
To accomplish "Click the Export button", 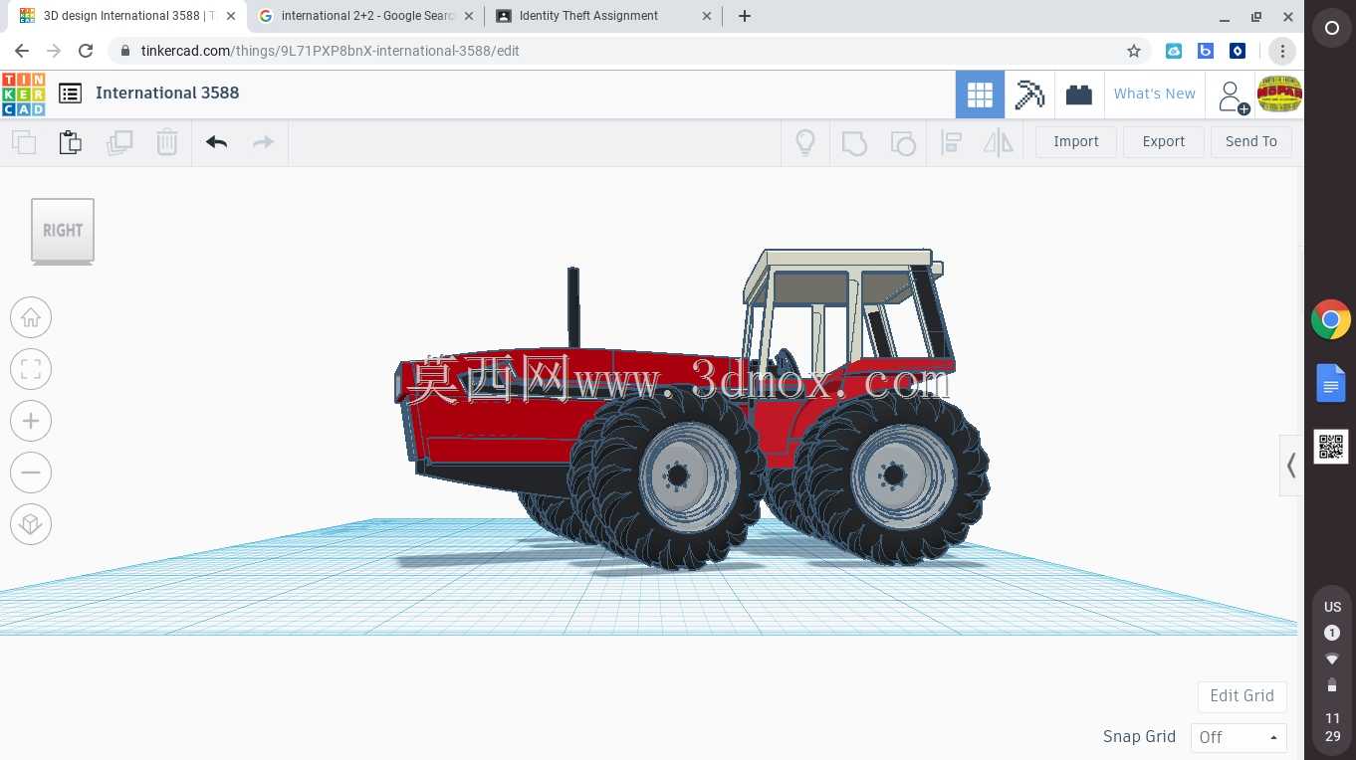I will point(1164,142).
